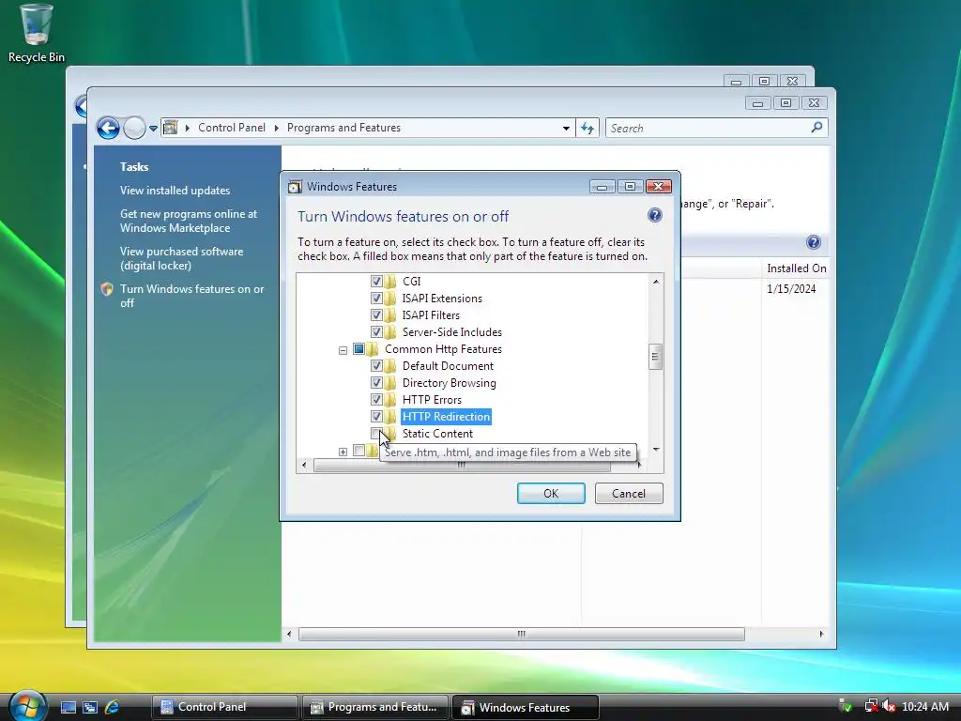Image resolution: width=961 pixels, height=721 pixels.
Task: Click the address bar refresh button
Action: [587, 128]
